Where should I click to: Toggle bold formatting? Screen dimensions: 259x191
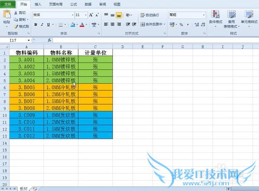(36, 25)
